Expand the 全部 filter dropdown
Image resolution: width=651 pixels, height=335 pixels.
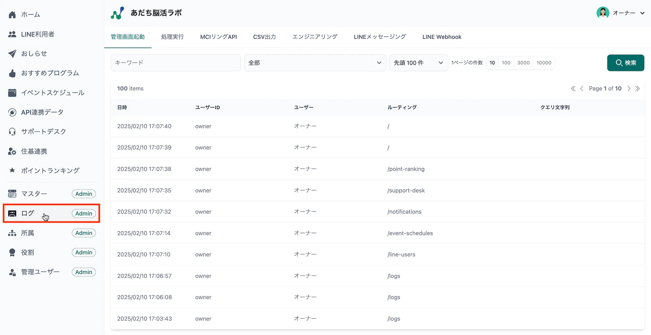(315, 63)
